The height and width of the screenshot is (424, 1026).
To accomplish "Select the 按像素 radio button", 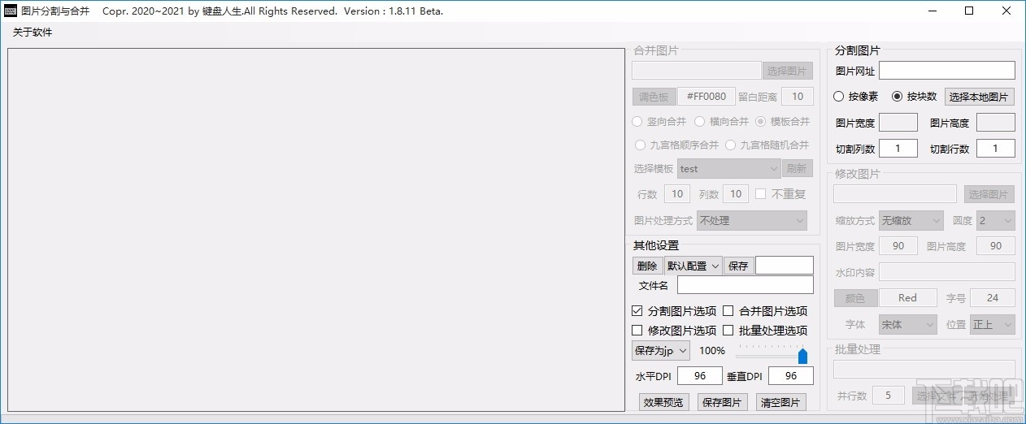I will 839,97.
